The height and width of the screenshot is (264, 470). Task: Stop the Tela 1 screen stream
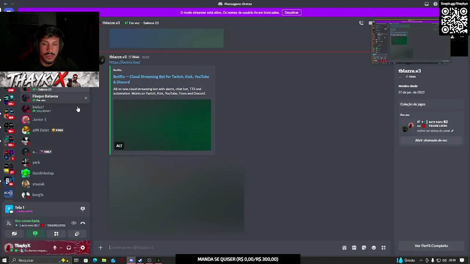click(83, 209)
